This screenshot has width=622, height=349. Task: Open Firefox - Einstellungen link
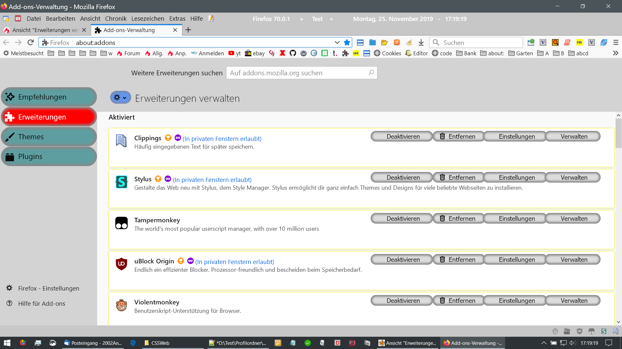(x=49, y=288)
